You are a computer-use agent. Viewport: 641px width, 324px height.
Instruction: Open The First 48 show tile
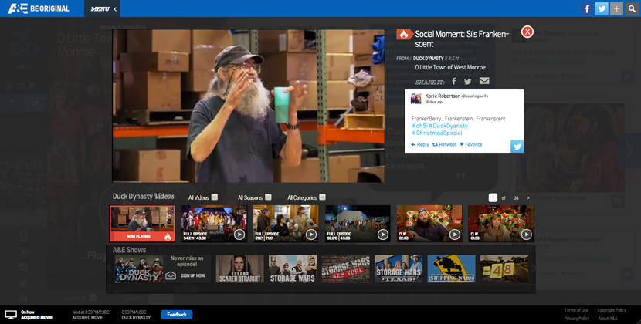click(504, 268)
